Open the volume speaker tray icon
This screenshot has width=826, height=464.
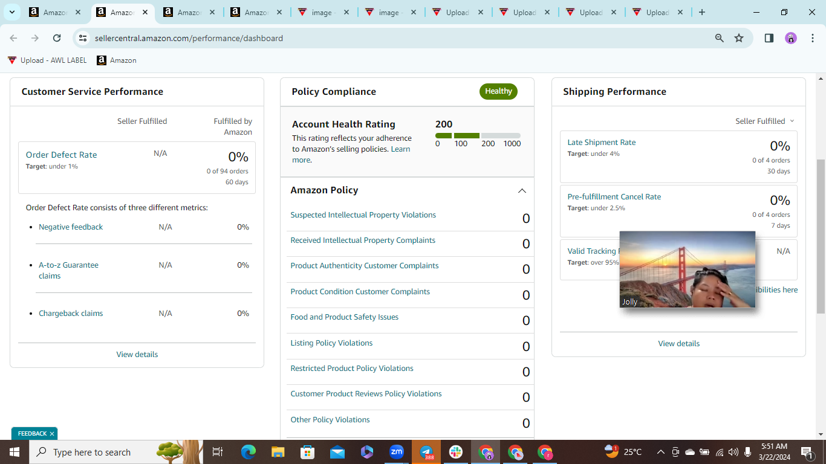point(733,452)
